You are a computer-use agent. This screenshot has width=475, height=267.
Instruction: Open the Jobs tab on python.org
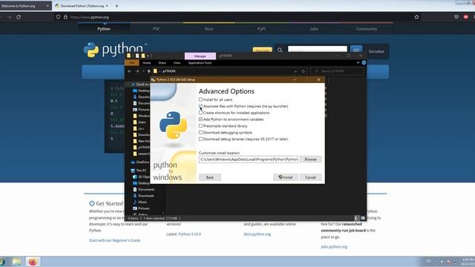tap(314, 29)
